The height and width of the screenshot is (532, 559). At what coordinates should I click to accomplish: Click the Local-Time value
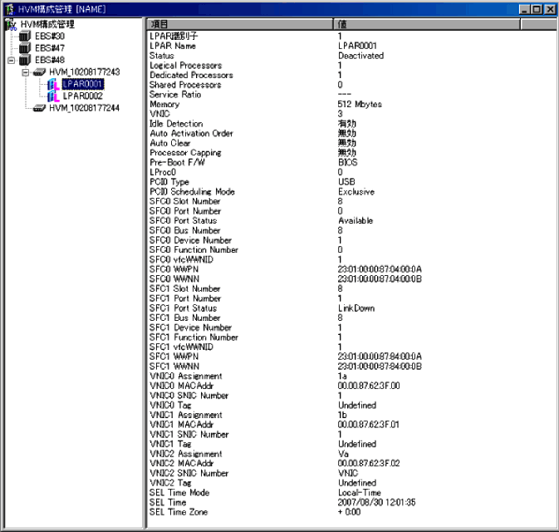click(x=360, y=493)
